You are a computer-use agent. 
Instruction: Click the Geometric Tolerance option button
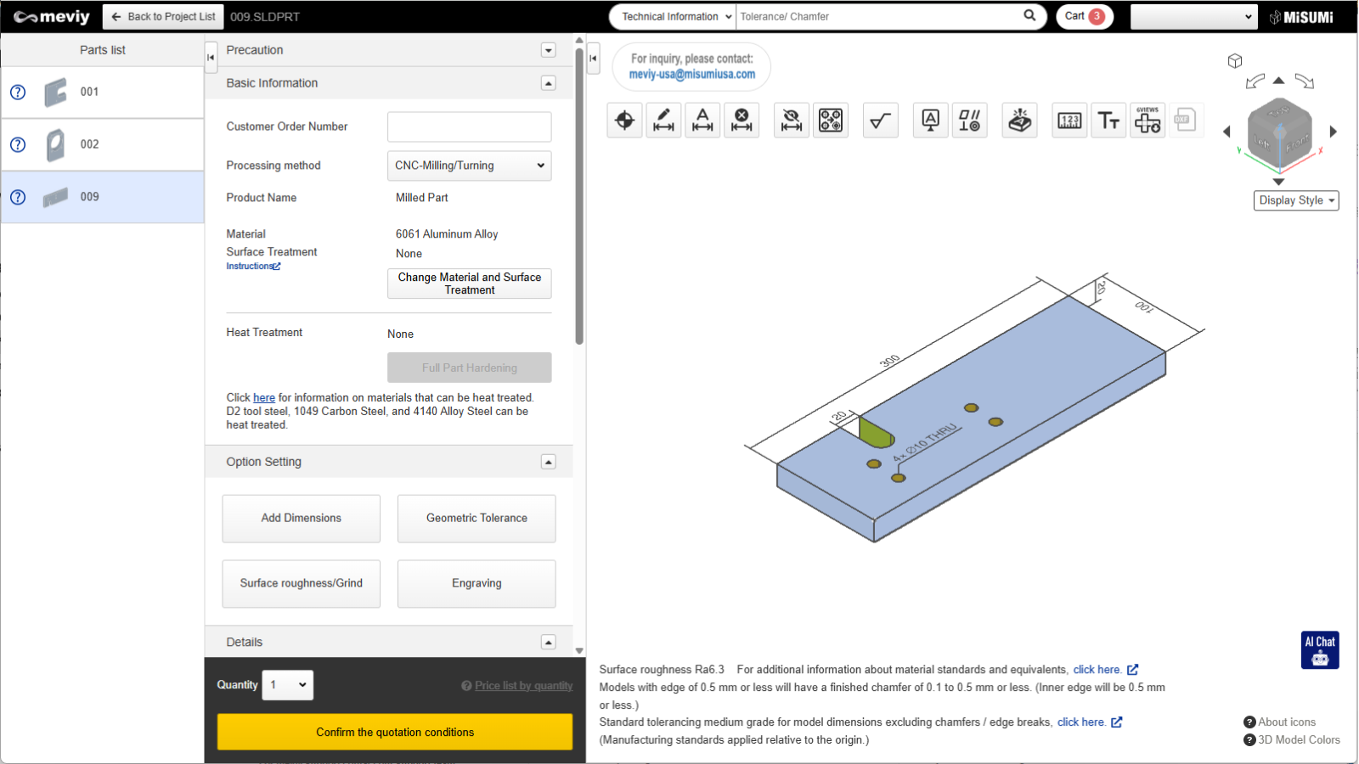click(x=476, y=519)
